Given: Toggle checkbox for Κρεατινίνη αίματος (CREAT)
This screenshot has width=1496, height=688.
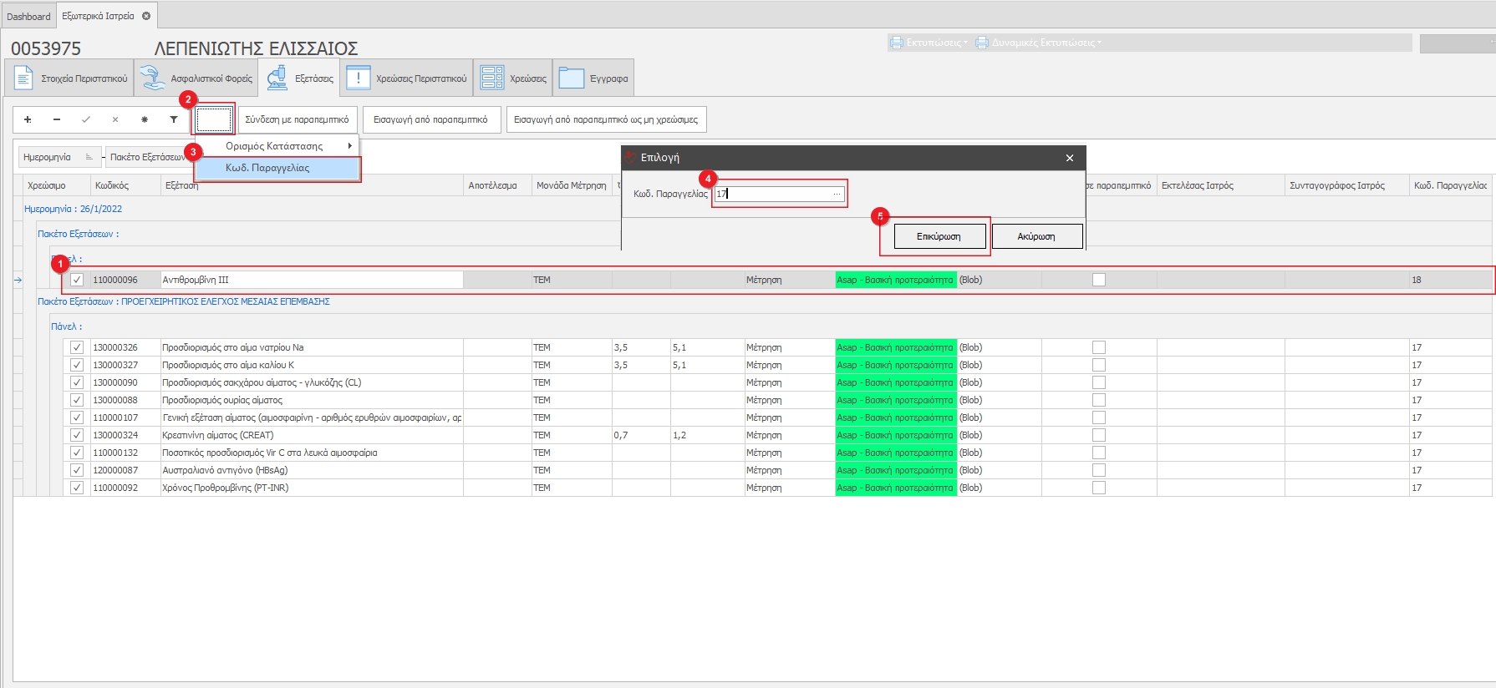Looking at the screenshot, I should tap(77, 435).
